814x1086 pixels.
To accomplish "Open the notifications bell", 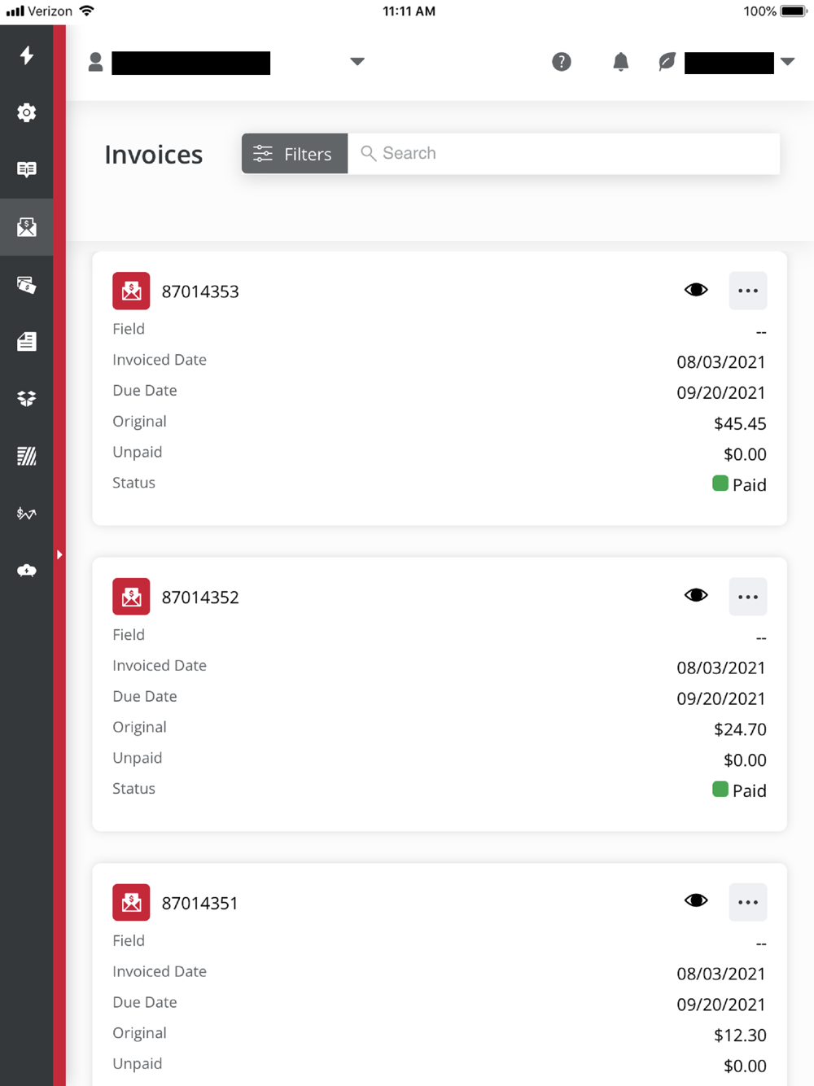I will coord(620,62).
